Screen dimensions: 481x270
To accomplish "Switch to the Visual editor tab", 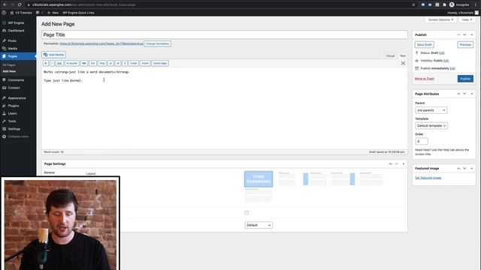I will click(x=390, y=55).
